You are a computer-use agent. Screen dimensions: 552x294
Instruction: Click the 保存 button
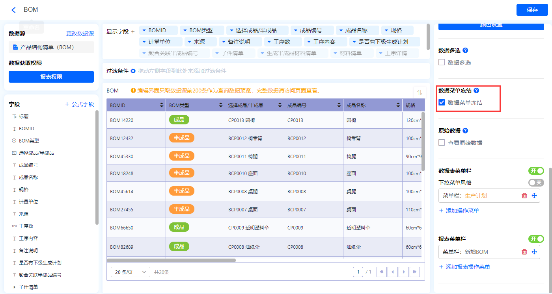tap(532, 10)
